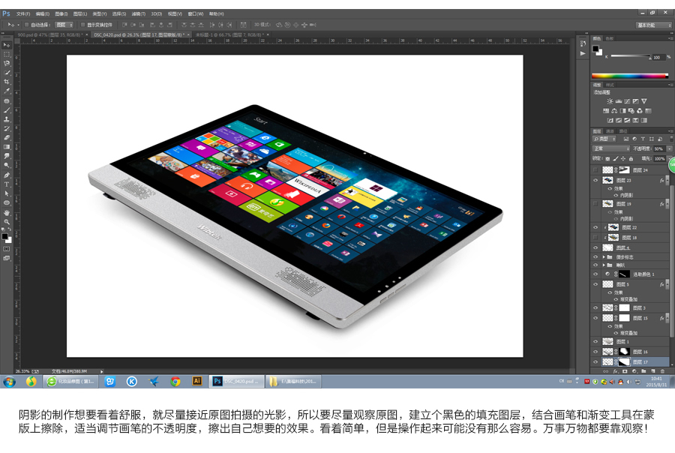Viewport: 675px width, 453px height.
Task: Create a new group with folder icon
Action: [x=643, y=370]
